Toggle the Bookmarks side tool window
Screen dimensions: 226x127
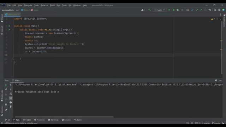coord(2,96)
